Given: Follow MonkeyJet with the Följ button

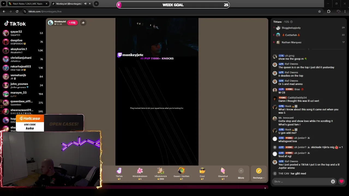Looking at the screenshot, I should pyautogui.click(x=72, y=23).
